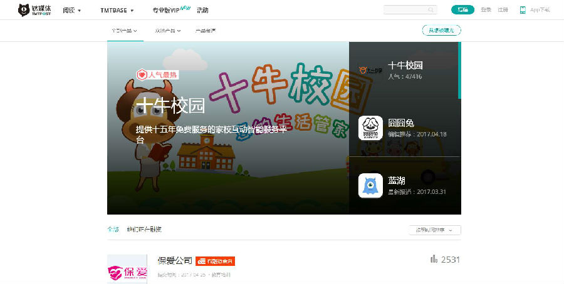Expand the first product category dropdown in sub-navigation
Image resolution: width=564 pixels, height=284 pixels.
tap(124, 30)
